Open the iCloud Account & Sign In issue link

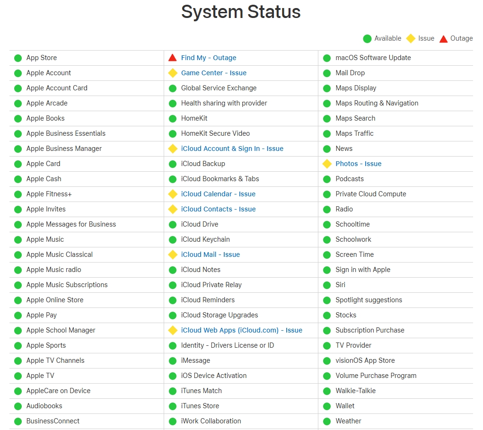pyautogui.click(x=232, y=149)
